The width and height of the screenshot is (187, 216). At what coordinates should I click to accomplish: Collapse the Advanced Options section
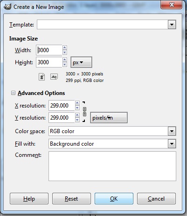[x=13, y=93]
